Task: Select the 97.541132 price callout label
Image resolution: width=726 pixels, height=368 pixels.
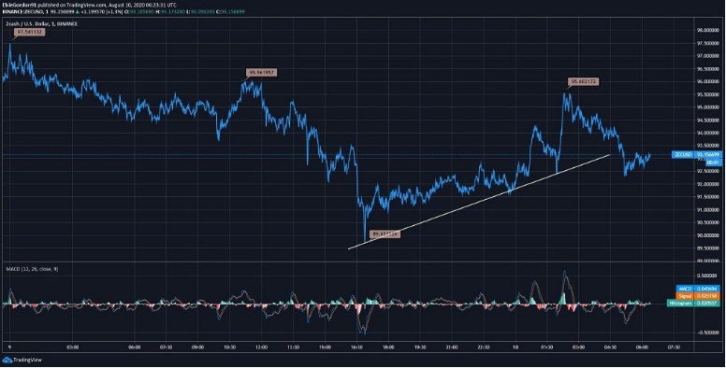Action: [x=30, y=32]
